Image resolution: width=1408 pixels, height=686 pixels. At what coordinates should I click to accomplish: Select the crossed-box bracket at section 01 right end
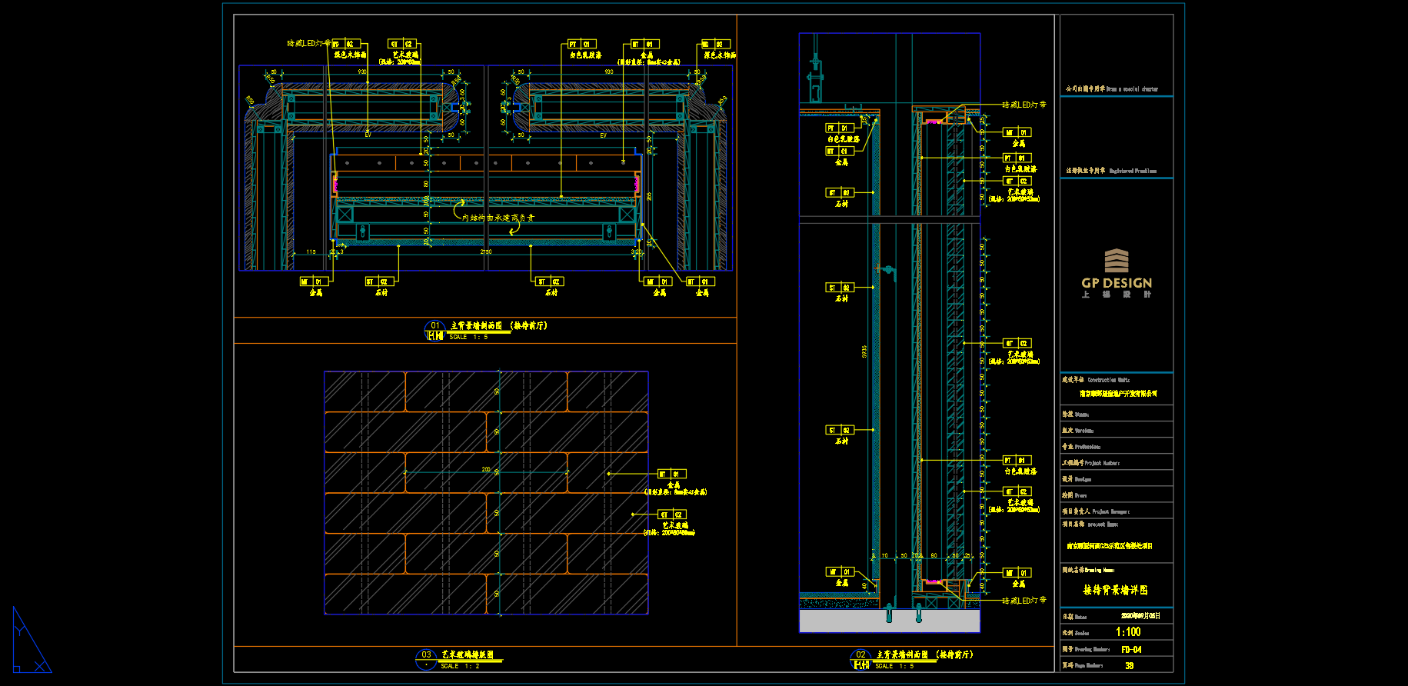tap(627, 215)
